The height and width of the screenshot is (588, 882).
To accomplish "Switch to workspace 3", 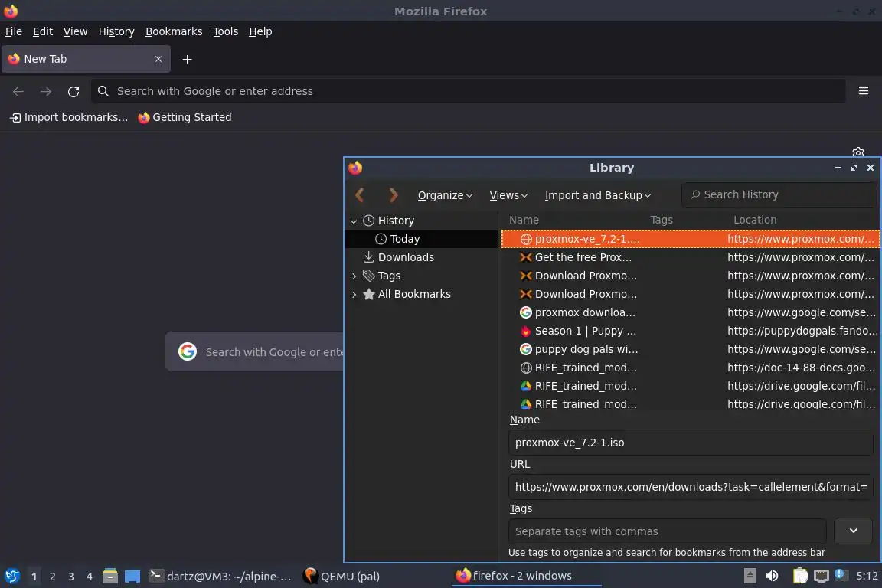I will pyautogui.click(x=71, y=577).
